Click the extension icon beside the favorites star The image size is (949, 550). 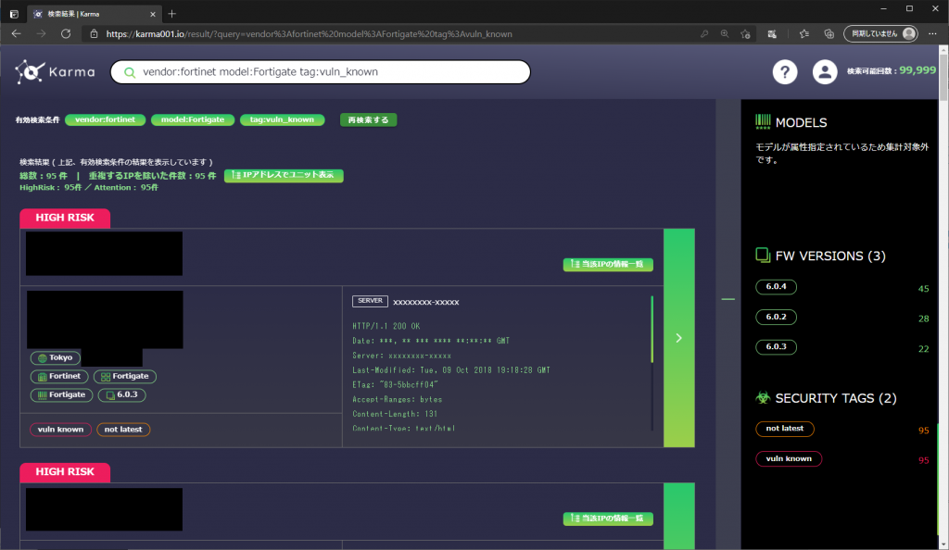pyautogui.click(x=772, y=34)
